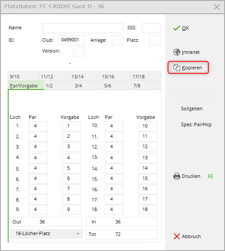Screen dimensions: 225x251
Task: Focus the SSS input field
Action: [151, 28]
